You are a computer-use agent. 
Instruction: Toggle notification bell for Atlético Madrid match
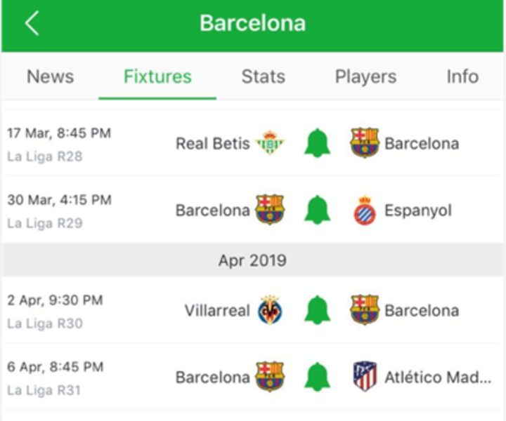317,377
